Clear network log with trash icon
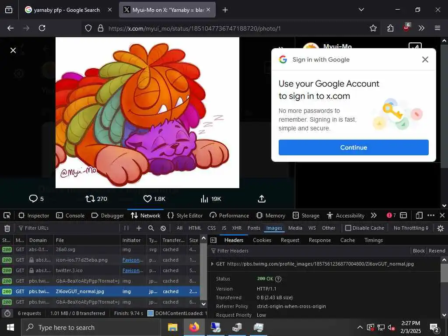 [x=7, y=228]
